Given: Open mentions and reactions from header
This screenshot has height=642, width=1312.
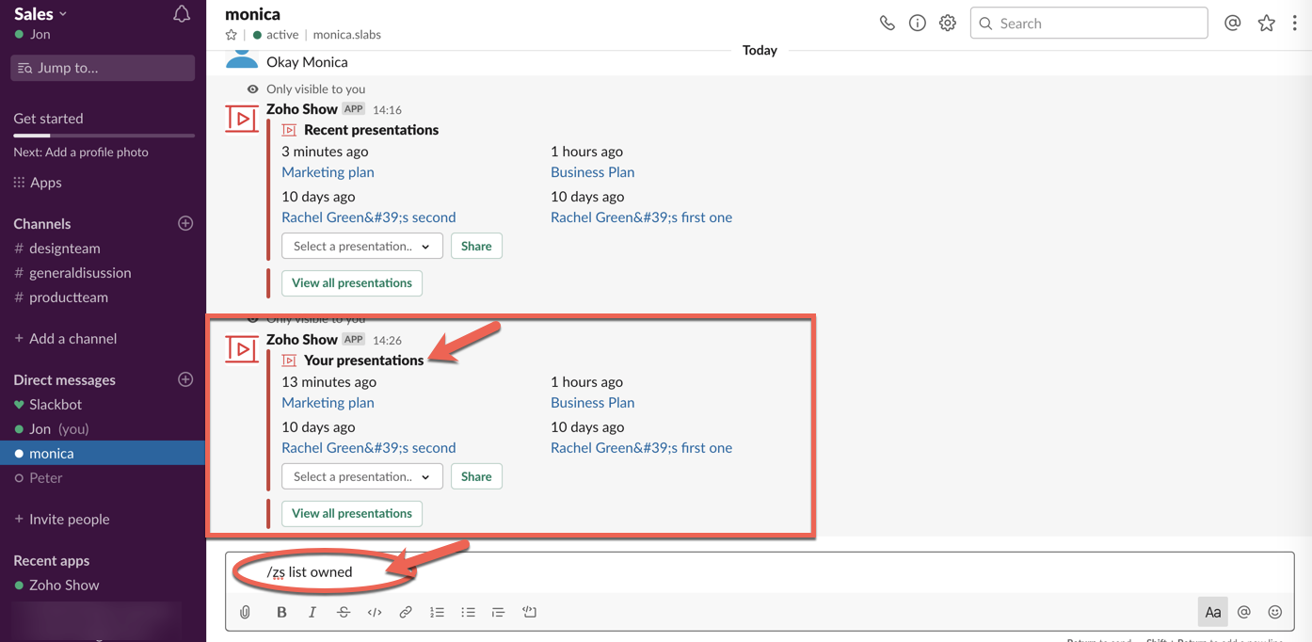Looking at the screenshot, I should coord(1232,24).
